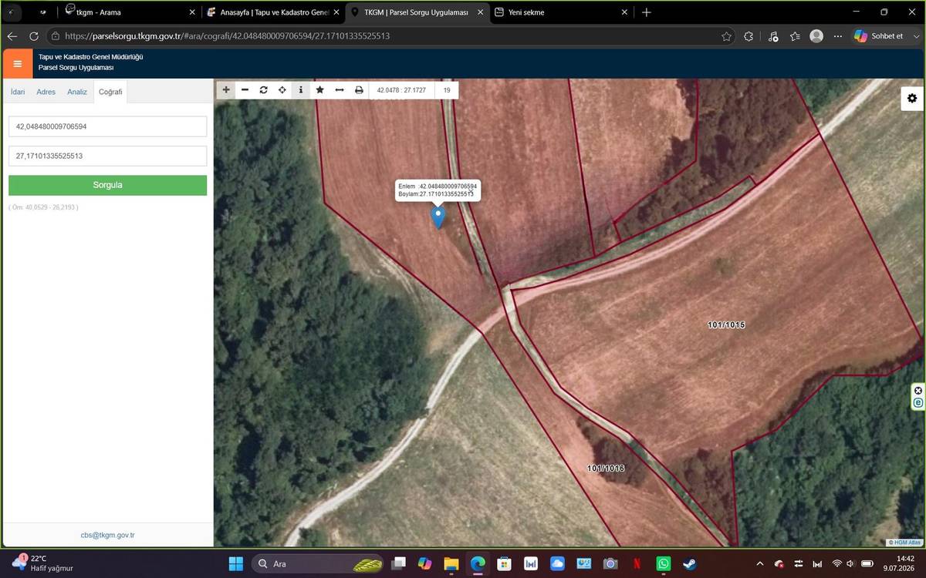Open browser extensions puzzle icon
The height and width of the screenshot is (578, 926).
[749, 36]
